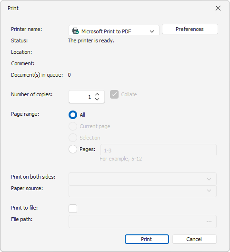Click the File path input field
The image size is (230, 252).
tap(142, 222)
